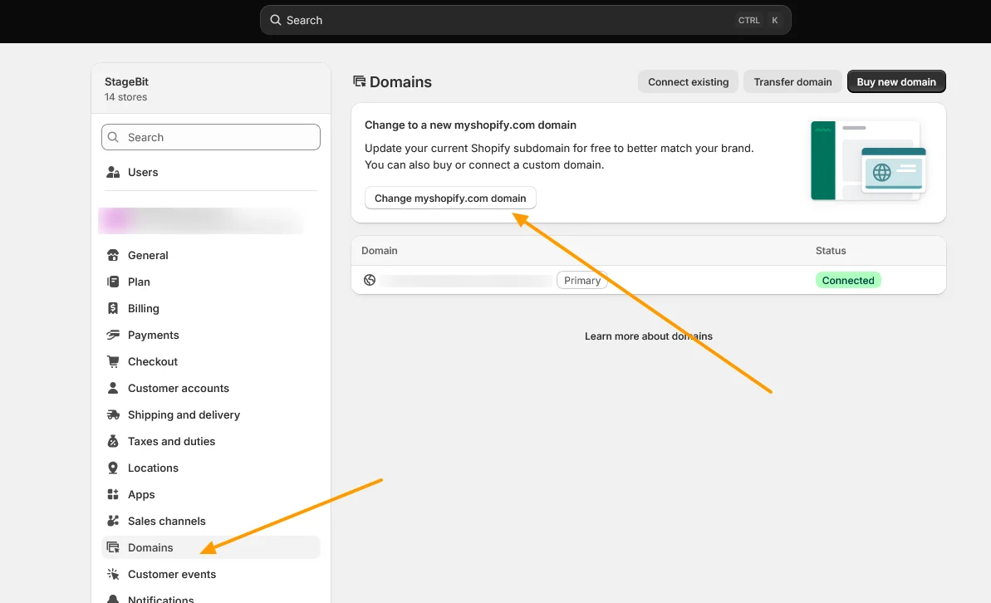Go to Sales channels settings

pyautogui.click(x=210, y=521)
